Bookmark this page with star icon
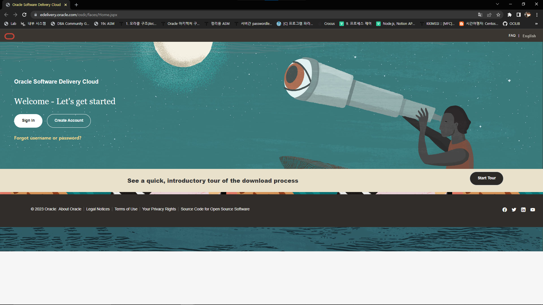 point(498,15)
